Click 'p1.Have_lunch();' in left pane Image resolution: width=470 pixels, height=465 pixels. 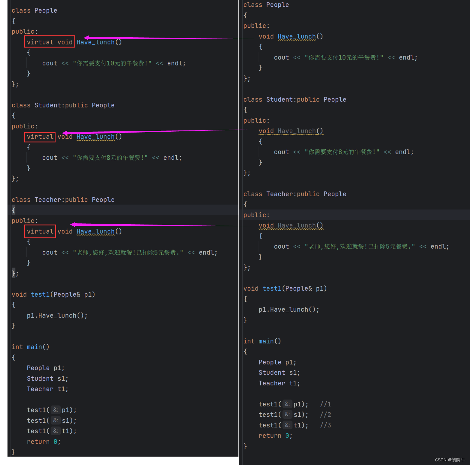tap(57, 316)
